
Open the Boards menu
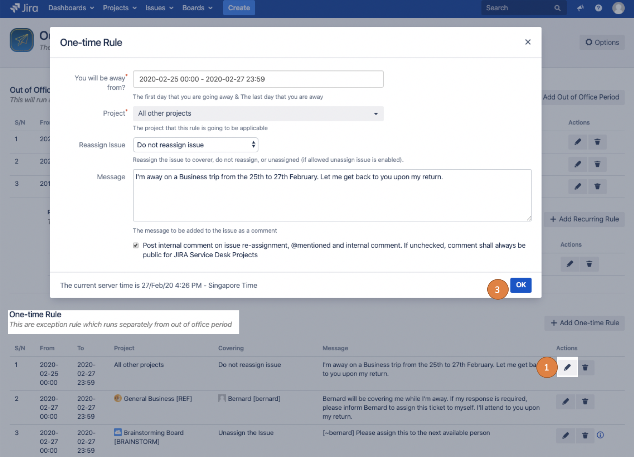[197, 8]
